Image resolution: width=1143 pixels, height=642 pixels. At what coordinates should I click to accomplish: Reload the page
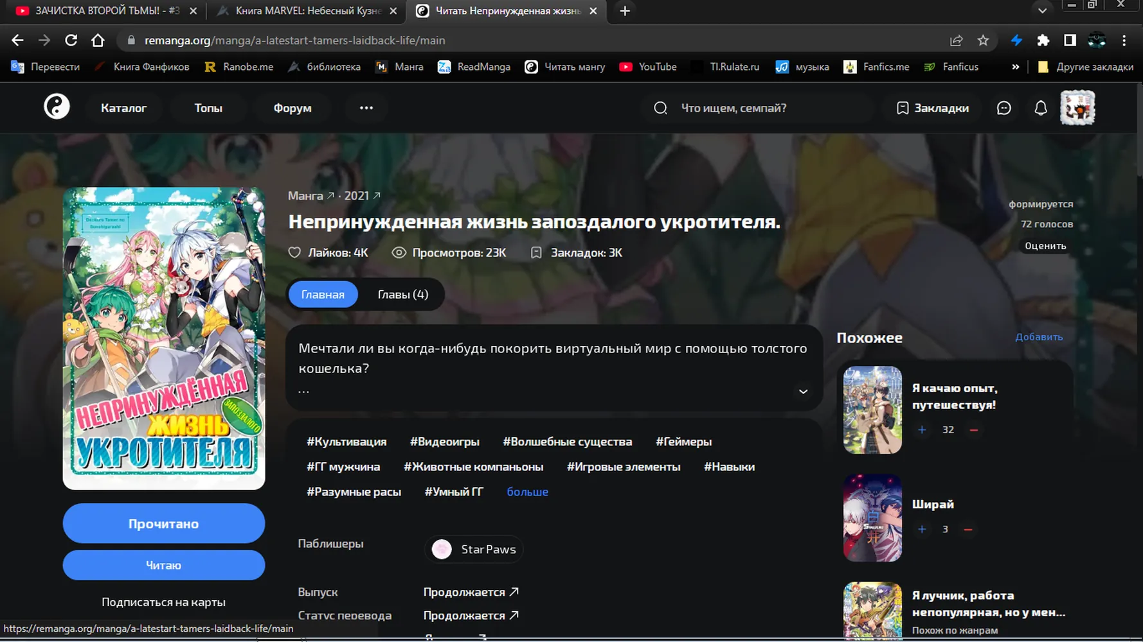pos(71,40)
